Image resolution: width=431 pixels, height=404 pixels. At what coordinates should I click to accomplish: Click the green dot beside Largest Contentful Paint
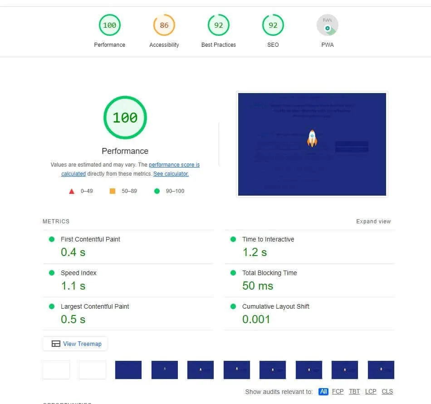(52, 306)
